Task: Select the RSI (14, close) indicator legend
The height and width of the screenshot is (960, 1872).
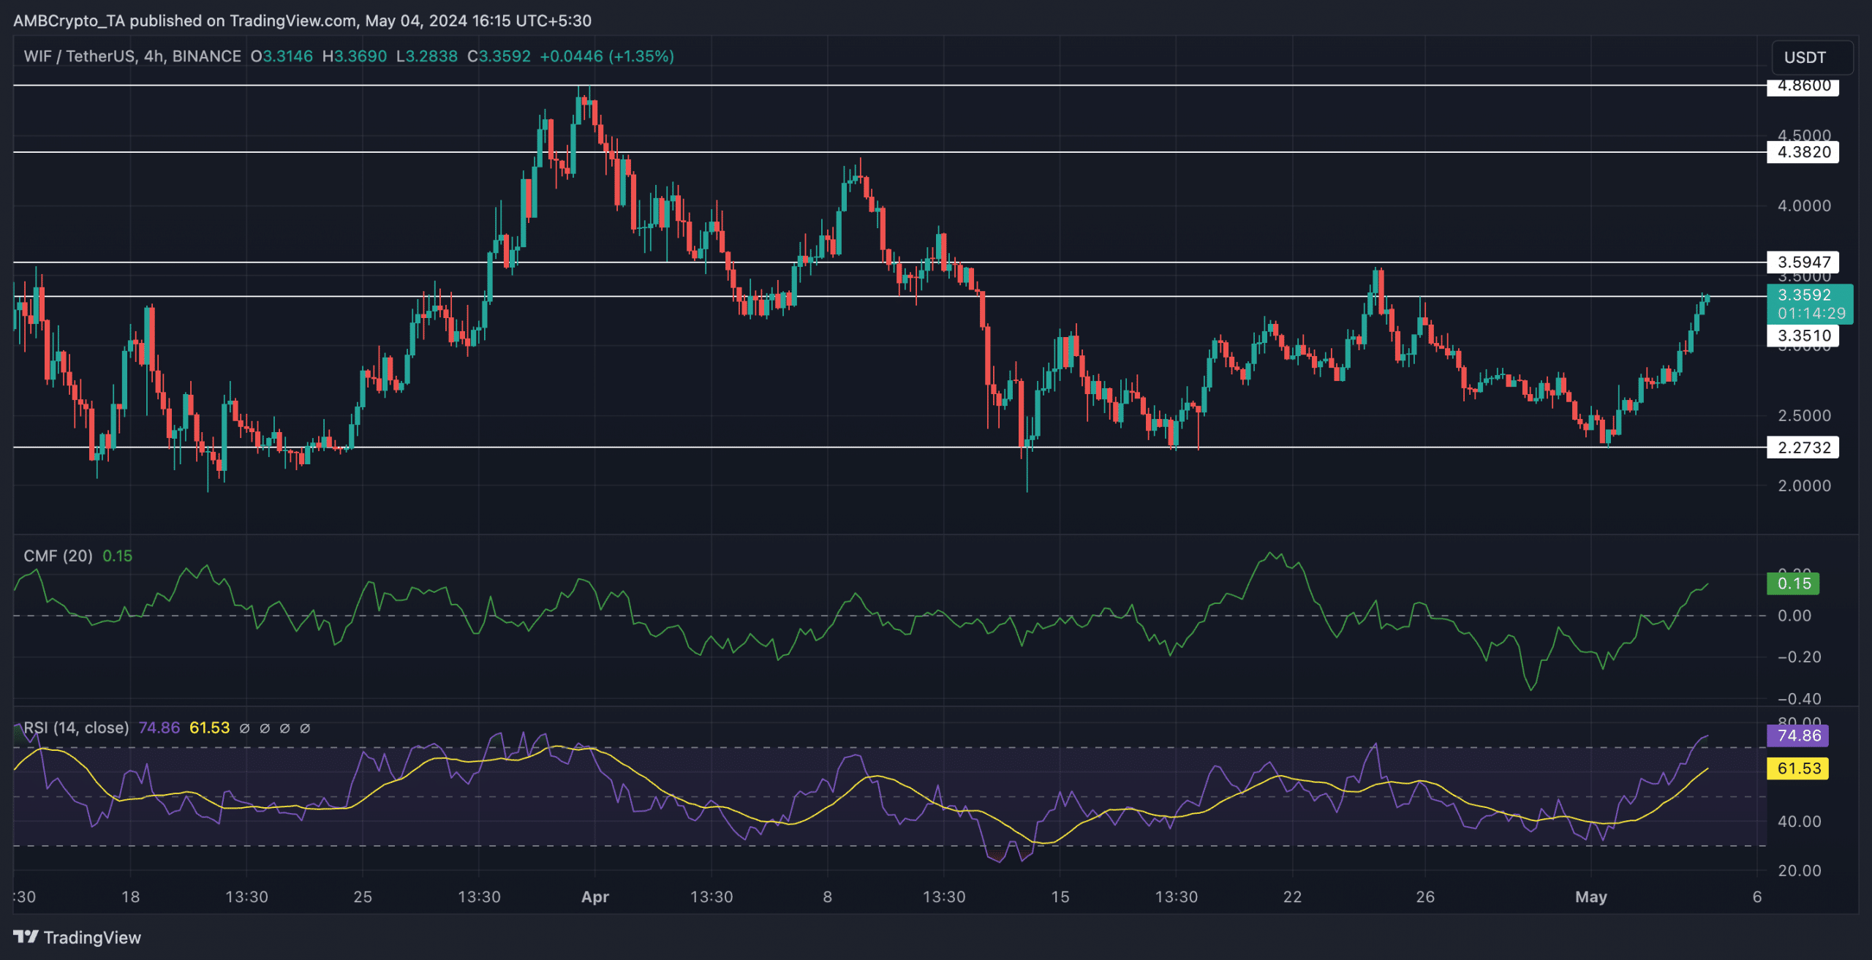Action: [76, 728]
